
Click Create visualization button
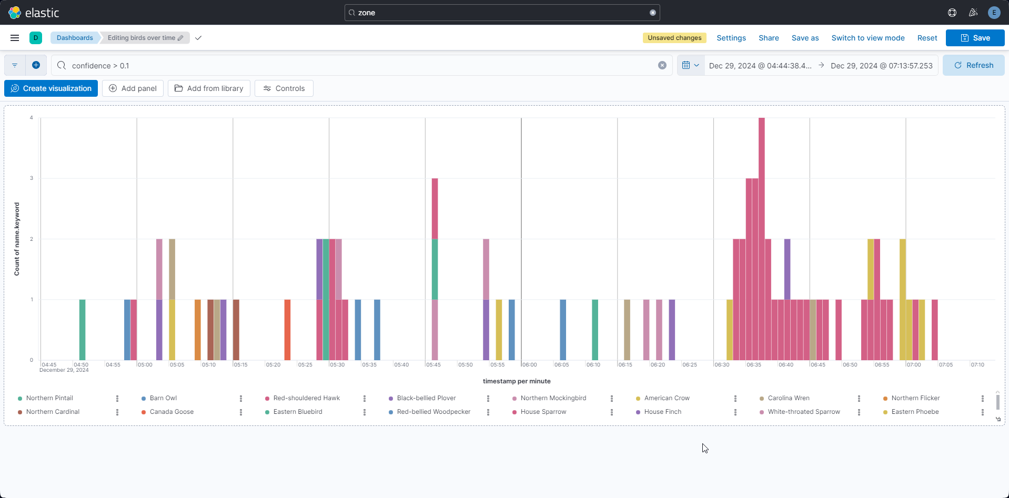click(51, 88)
